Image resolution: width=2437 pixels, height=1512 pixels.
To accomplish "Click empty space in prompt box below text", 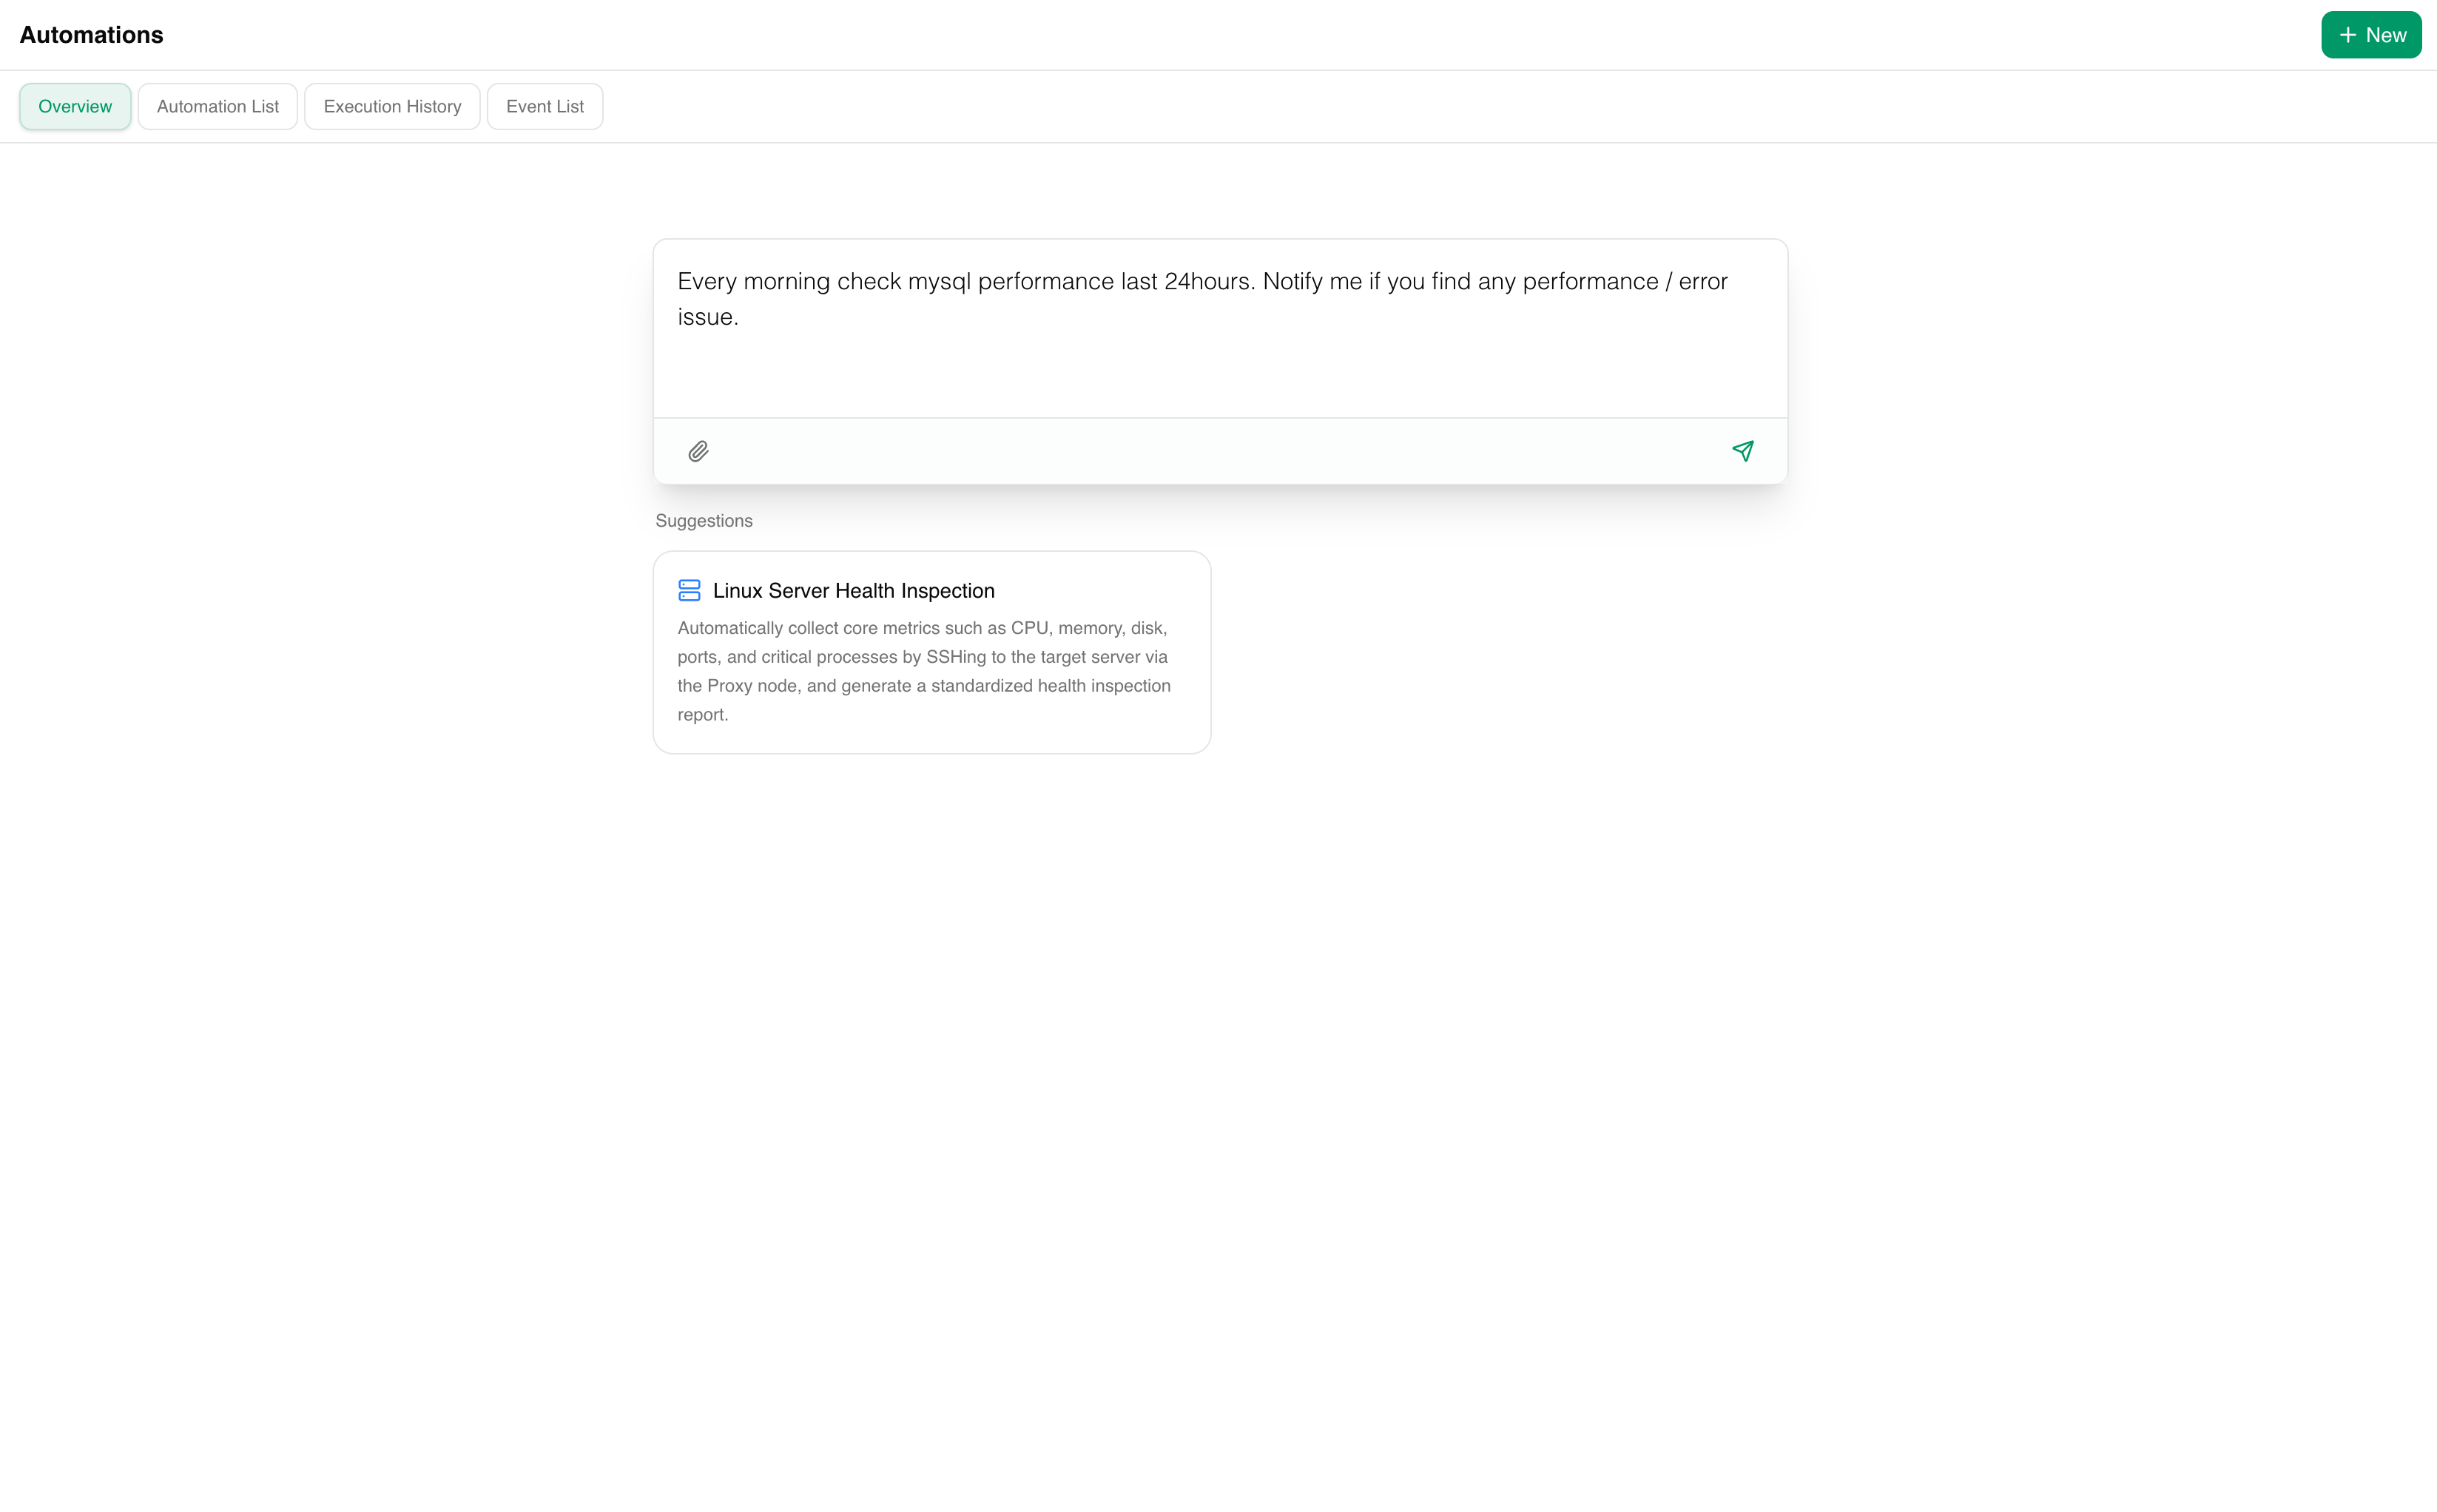I will click(1219, 377).
